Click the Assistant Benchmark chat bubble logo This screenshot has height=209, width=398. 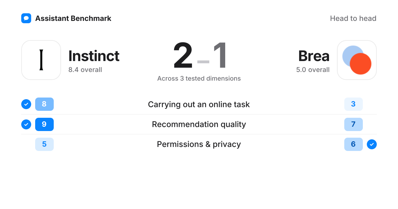26,18
